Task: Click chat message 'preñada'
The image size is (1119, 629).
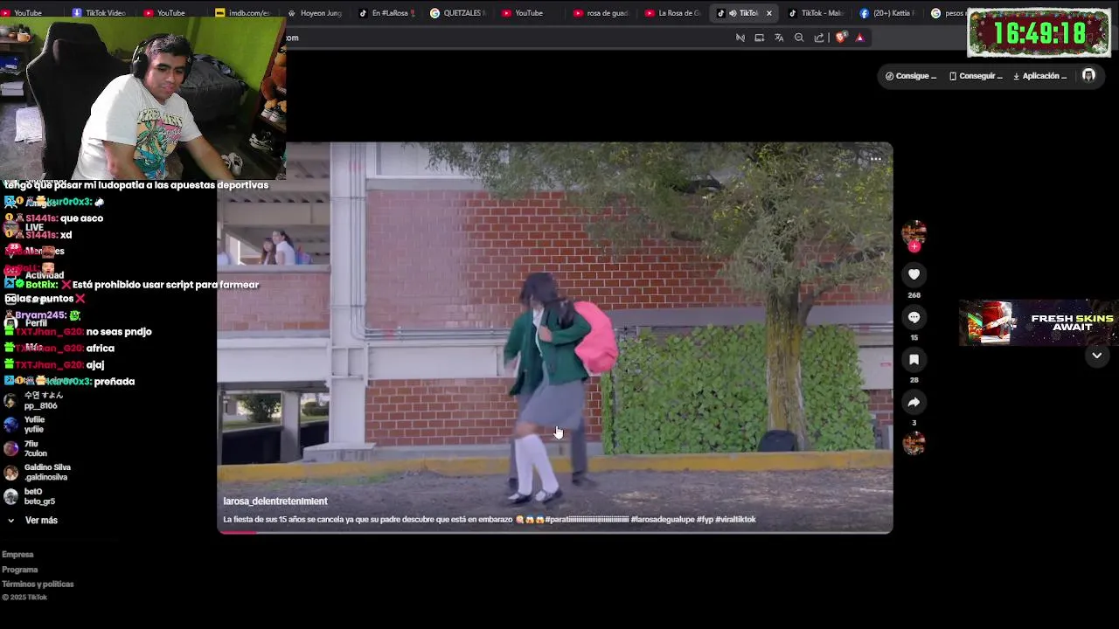Action: [115, 382]
